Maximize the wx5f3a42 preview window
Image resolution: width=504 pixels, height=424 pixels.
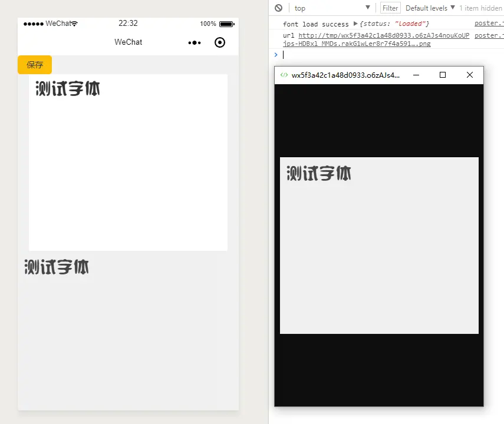click(x=443, y=75)
